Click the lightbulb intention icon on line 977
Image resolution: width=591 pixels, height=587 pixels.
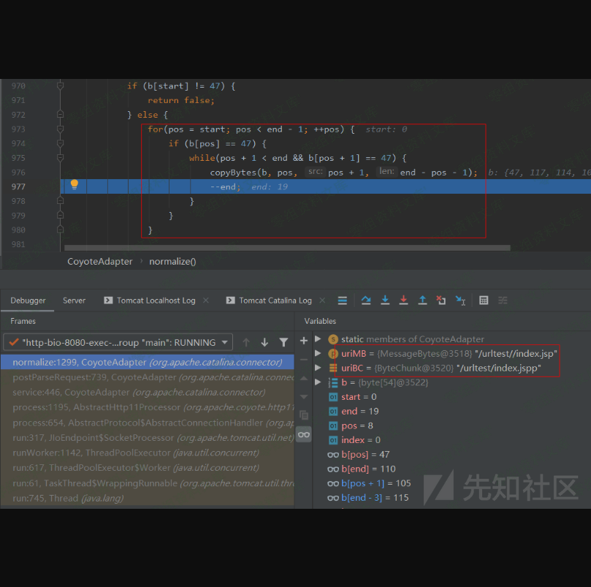point(74,186)
